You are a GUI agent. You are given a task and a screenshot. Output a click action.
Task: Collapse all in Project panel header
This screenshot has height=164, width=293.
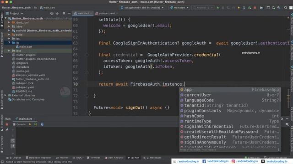pyautogui.click(x=57, y=13)
